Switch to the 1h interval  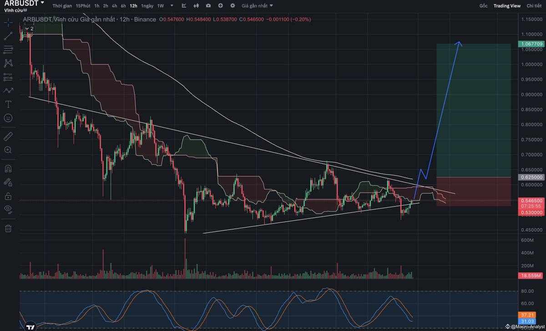tap(97, 6)
